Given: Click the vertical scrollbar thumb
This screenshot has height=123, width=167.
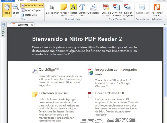Looking at the screenshot, I should pos(165,64).
